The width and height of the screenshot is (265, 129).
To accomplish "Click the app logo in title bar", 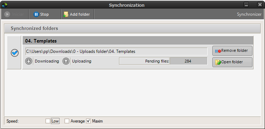I will (x=4, y=5).
